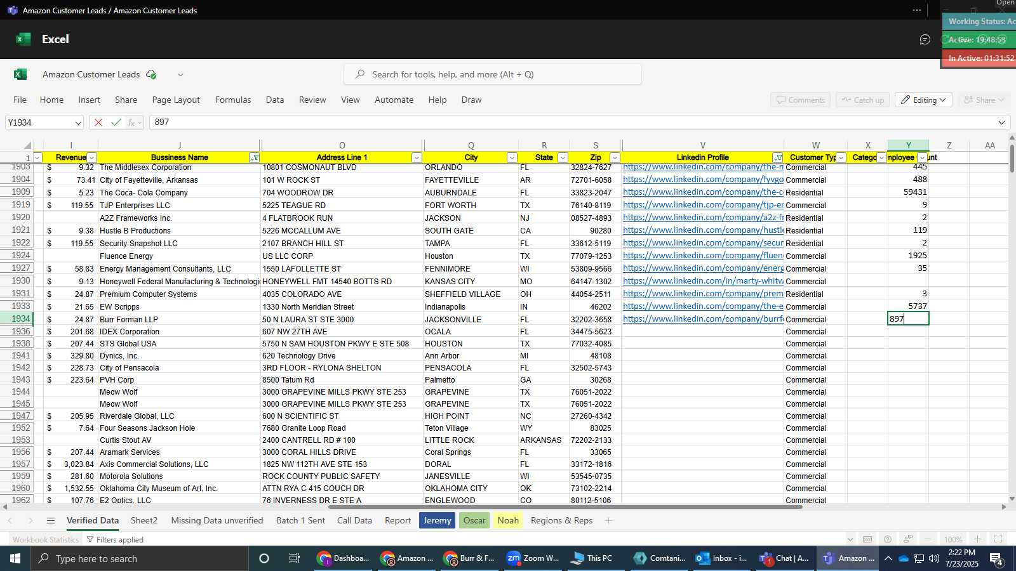Image resolution: width=1016 pixels, height=571 pixels.
Task: Click the Catch up button
Action: pyautogui.click(x=863, y=100)
